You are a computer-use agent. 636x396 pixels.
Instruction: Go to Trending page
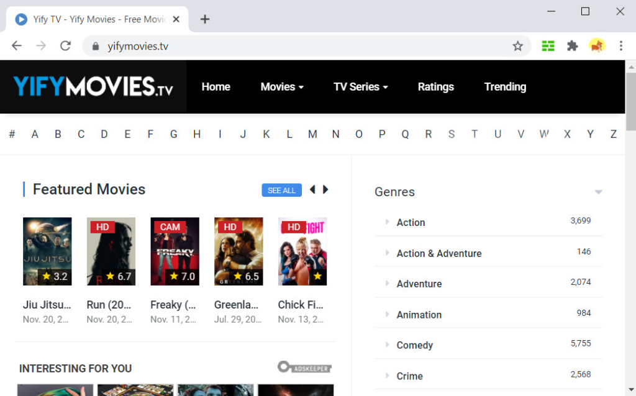505,87
